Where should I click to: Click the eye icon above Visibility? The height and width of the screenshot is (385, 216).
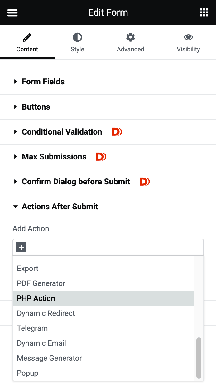click(x=188, y=37)
